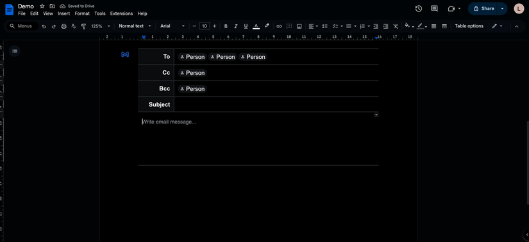Open the border dash style tool
This screenshot has width=529, height=242.
[x=444, y=26]
